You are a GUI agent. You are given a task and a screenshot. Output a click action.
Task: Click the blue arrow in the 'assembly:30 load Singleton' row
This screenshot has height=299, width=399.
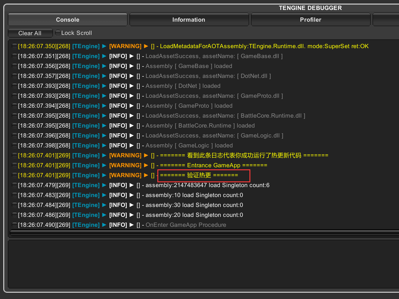(x=104, y=205)
